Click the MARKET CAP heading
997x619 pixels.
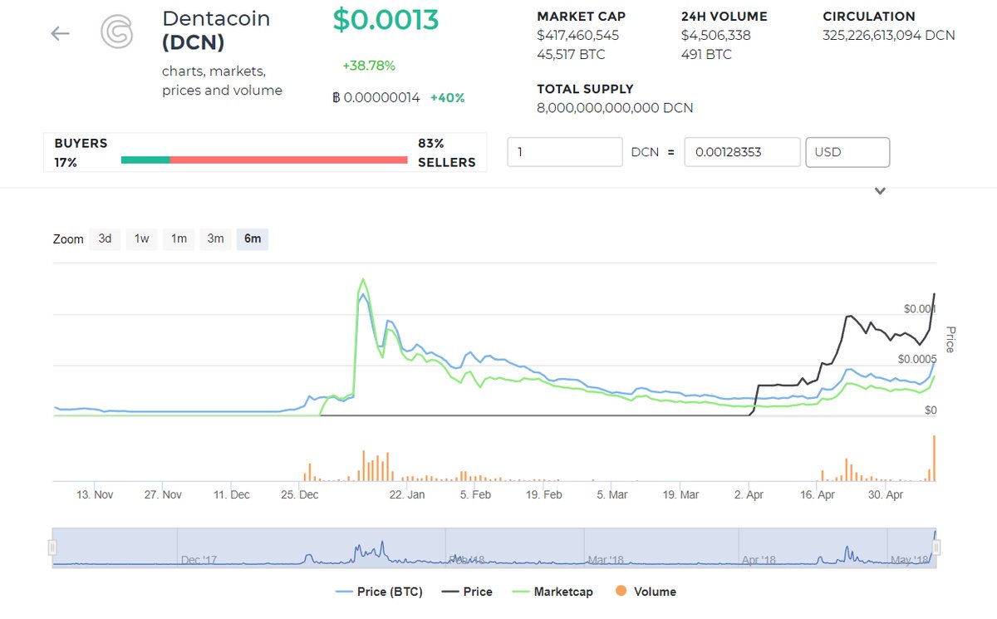582,17
